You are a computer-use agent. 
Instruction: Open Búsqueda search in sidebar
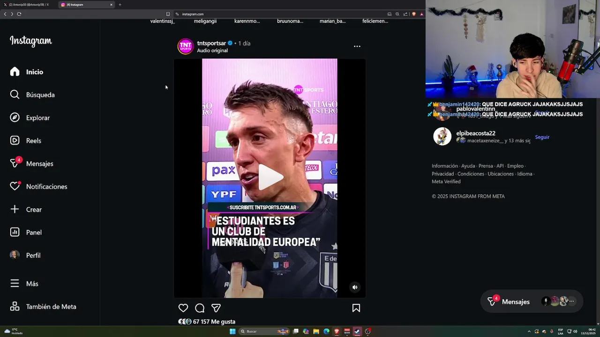[x=32, y=95]
